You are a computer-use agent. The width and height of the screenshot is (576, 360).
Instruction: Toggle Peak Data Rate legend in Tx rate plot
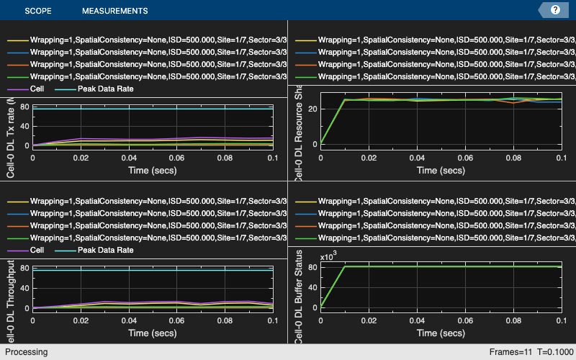point(94,89)
